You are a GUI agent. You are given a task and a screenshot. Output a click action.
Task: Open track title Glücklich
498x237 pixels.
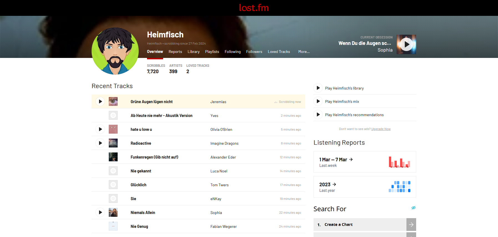[138, 185]
